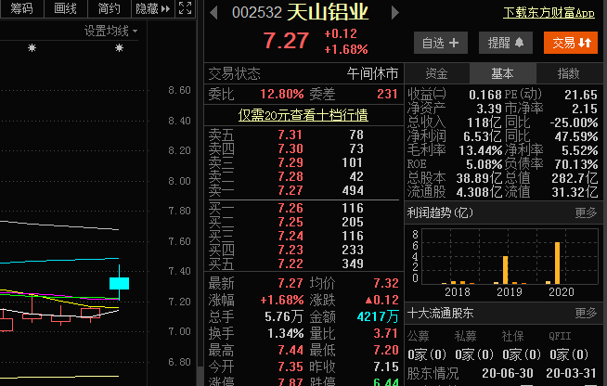Click the left-hand star marker above chart
The height and width of the screenshot is (386, 607).
click(x=32, y=48)
